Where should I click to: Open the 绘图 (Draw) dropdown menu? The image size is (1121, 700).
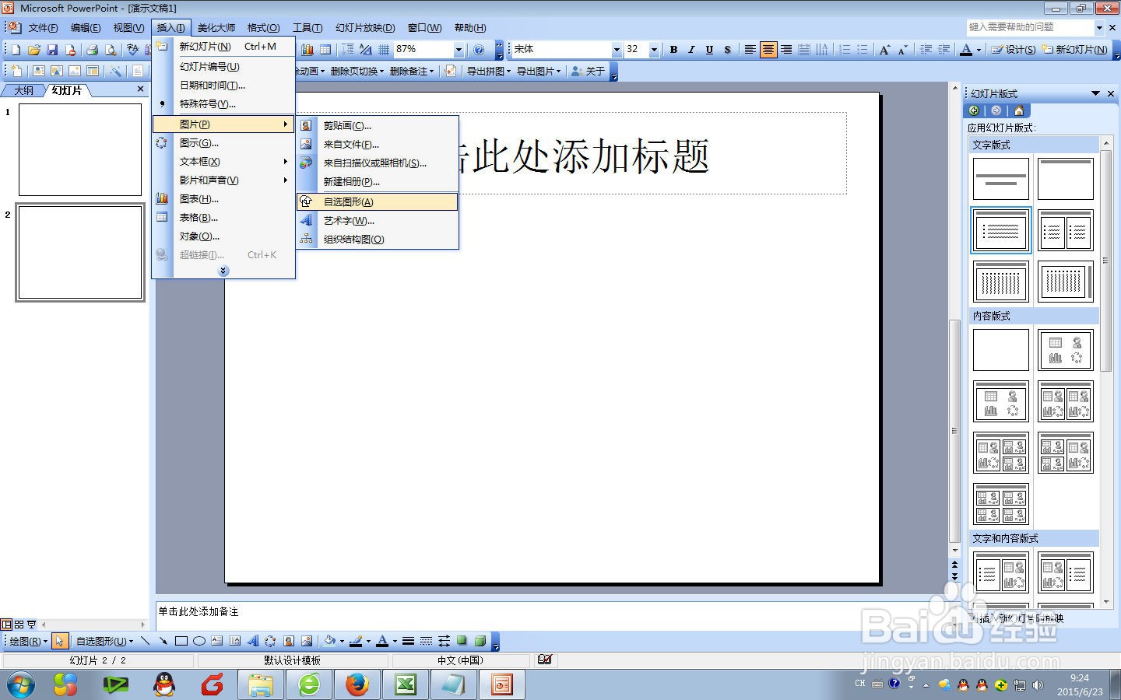point(28,641)
